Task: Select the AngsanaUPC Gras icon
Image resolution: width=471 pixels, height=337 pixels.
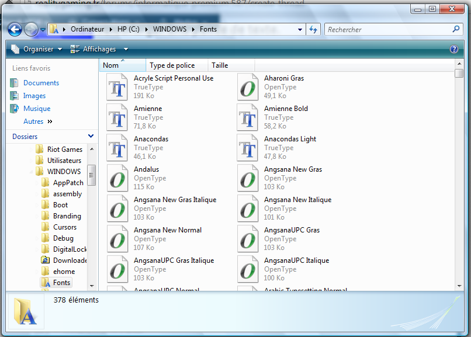Action: pos(248,239)
